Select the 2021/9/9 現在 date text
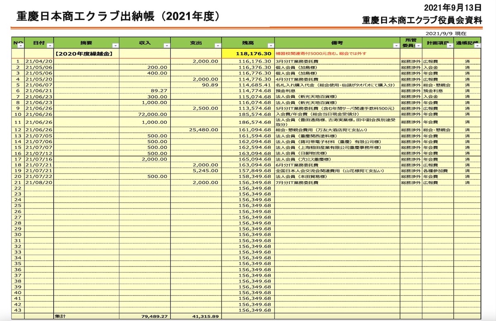496x321 pixels. [446, 33]
